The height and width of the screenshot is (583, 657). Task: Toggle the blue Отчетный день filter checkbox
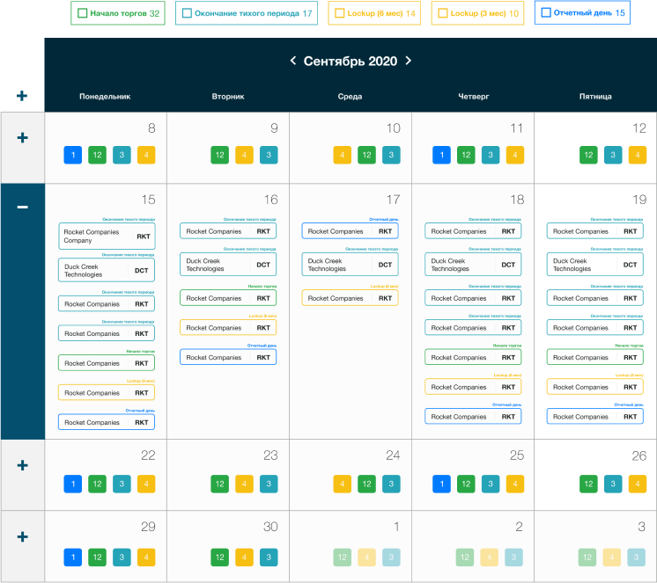click(x=546, y=13)
